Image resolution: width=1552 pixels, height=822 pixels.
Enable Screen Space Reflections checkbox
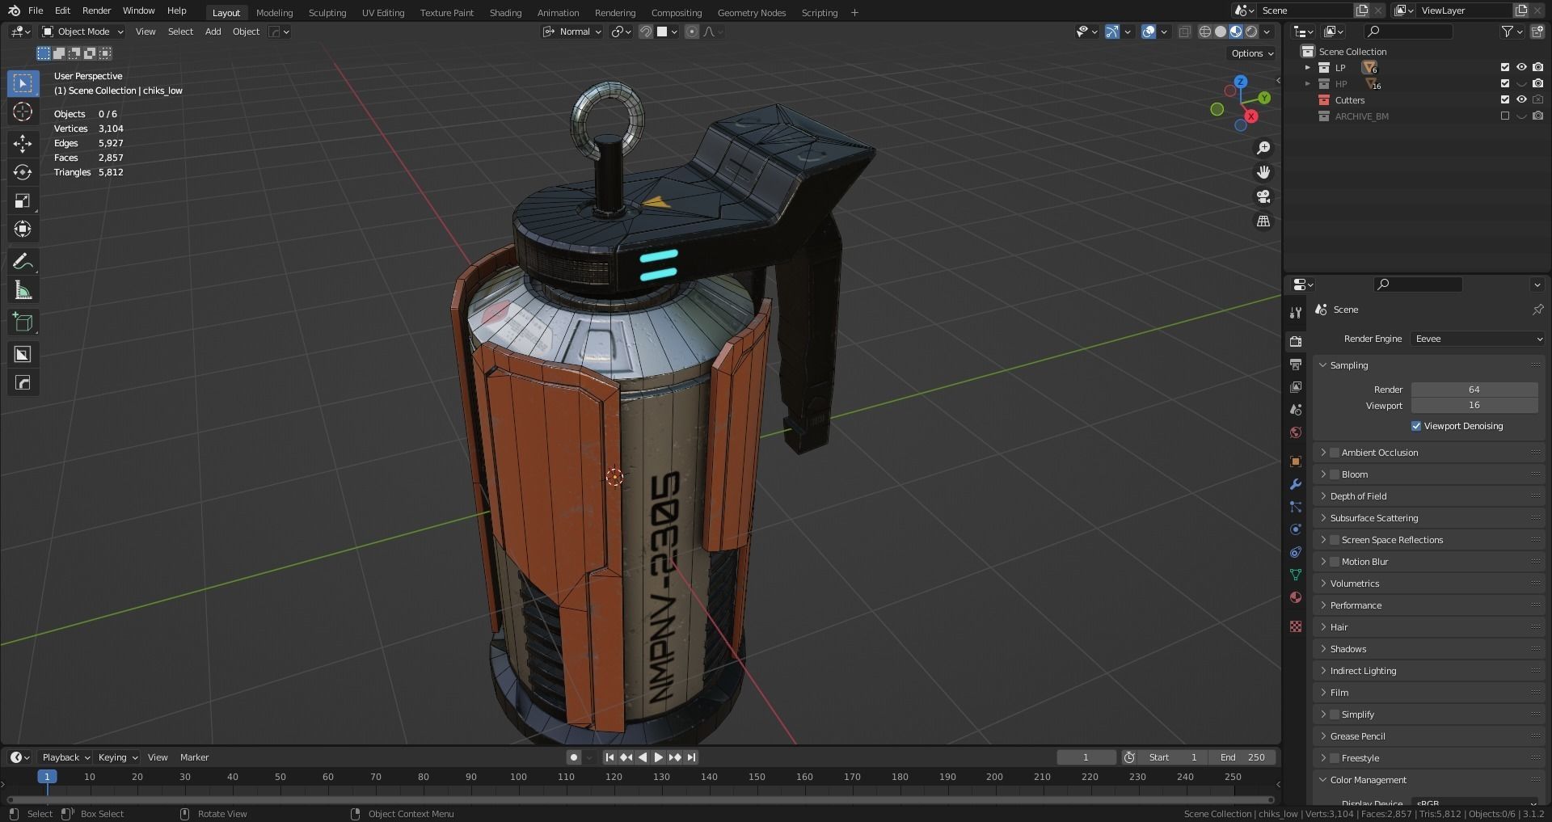pyautogui.click(x=1335, y=540)
